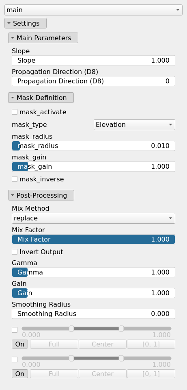Click the Propagation Direction (D8) field
Image resolution: width=187 pixels, height=390 pixels.
point(93,81)
